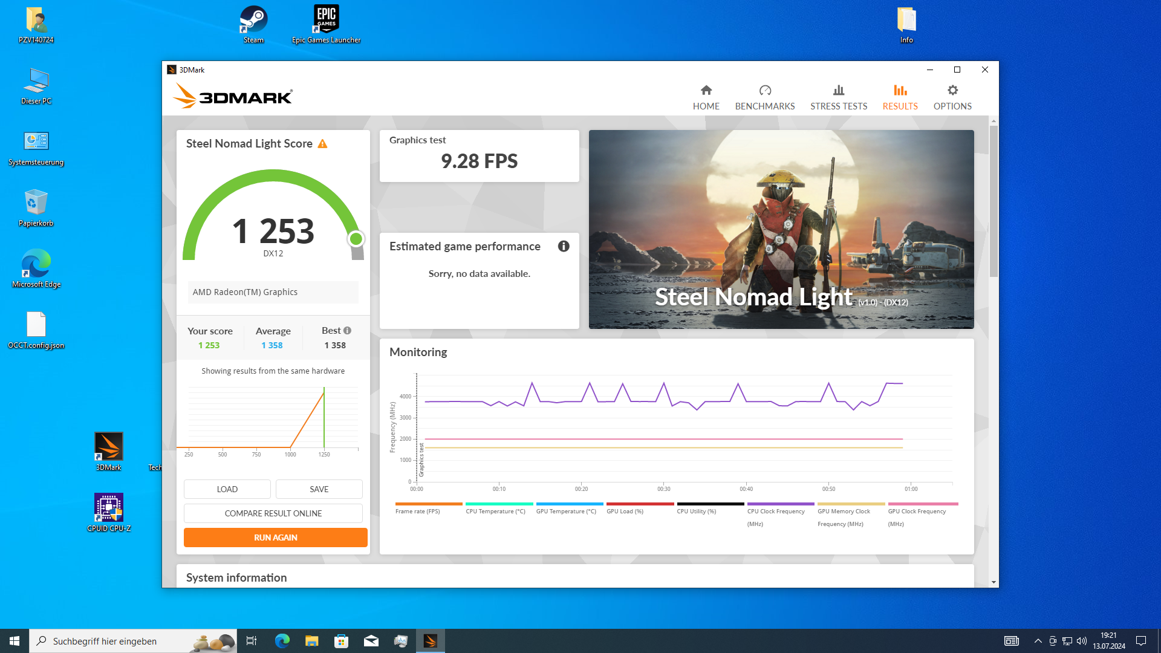Select Steam desktop icon
1161x653 pixels.
pyautogui.click(x=253, y=25)
